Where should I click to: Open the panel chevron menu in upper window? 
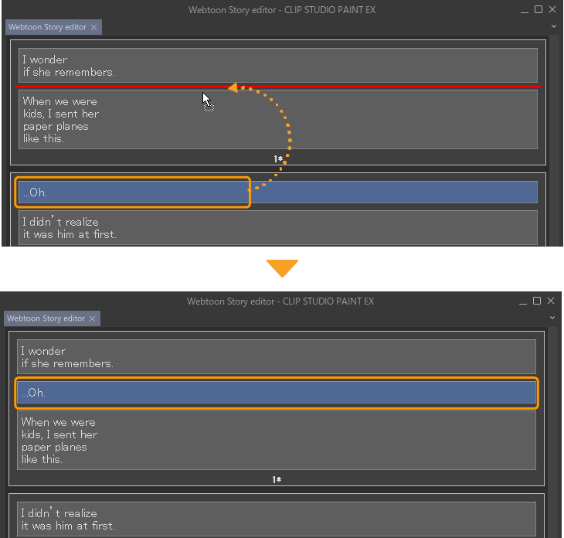(553, 27)
